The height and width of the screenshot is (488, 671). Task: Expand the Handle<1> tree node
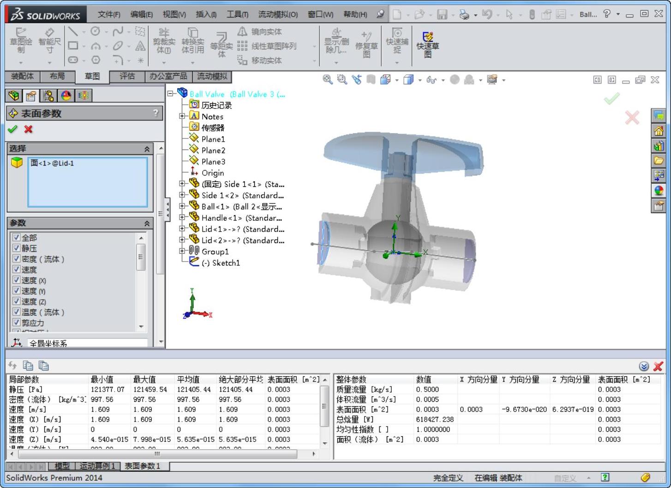click(x=182, y=217)
